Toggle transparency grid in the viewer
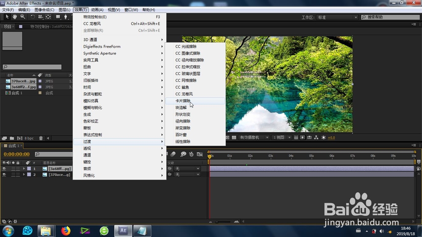Viewport: 422px width, 237px height. click(234, 137)
